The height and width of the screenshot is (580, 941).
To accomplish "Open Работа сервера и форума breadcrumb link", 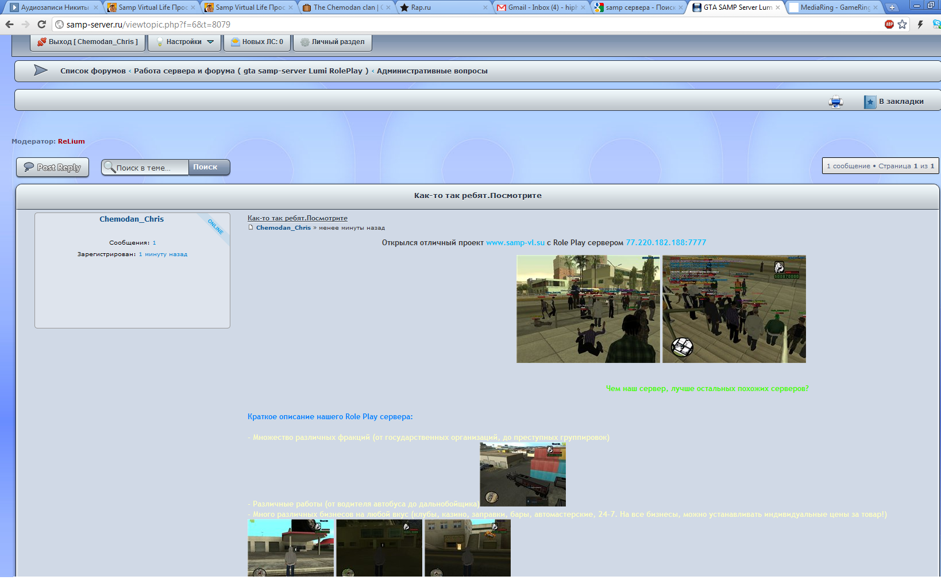I will pos(251,71).
